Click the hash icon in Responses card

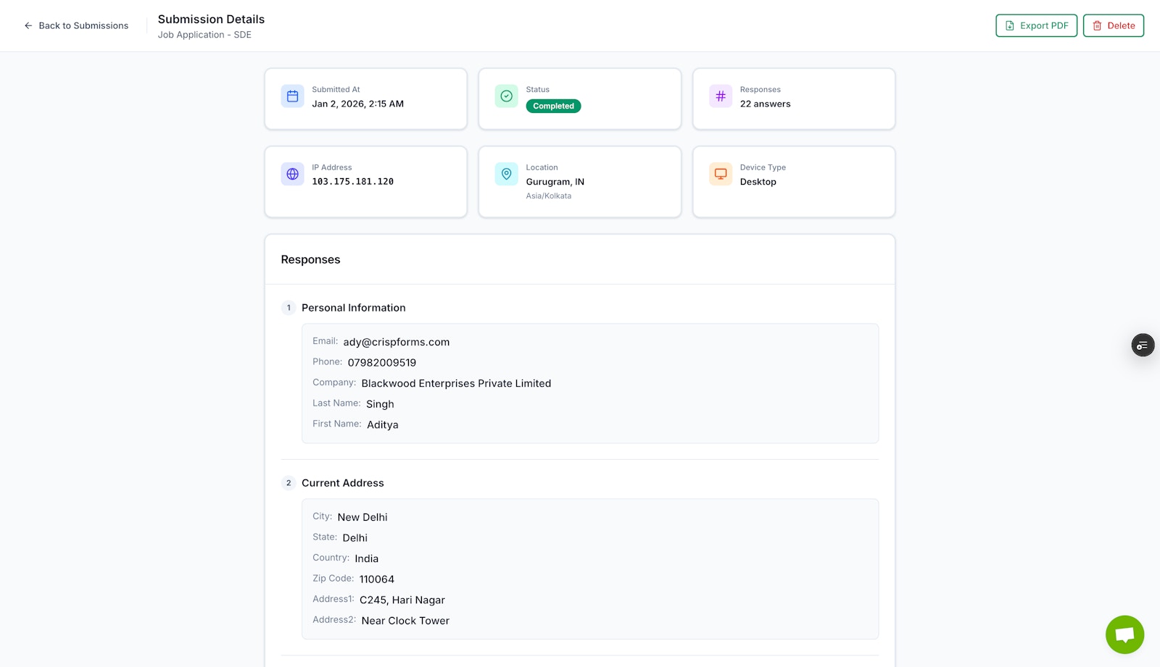[x=721, y=96]
